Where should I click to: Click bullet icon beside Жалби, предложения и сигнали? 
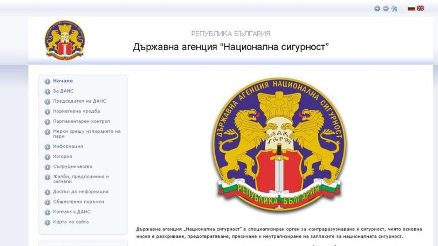(x=47, y=177)
